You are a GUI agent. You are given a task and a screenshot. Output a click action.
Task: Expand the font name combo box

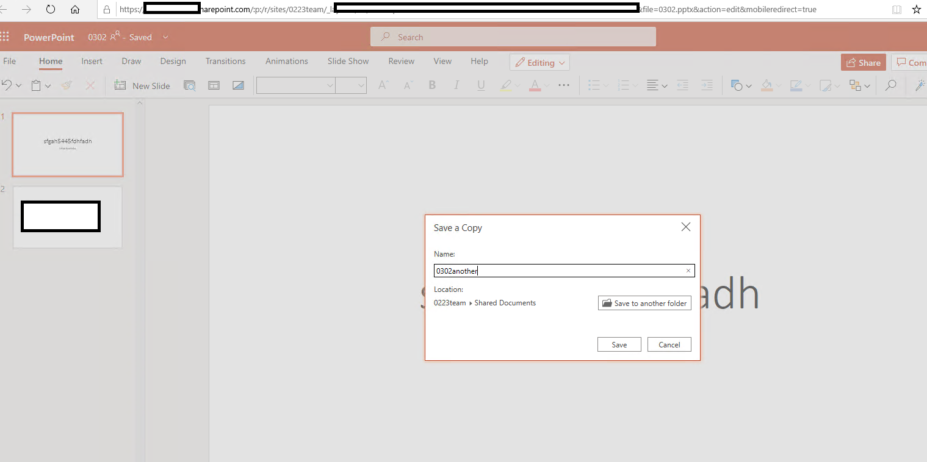(x=330, y=85)
